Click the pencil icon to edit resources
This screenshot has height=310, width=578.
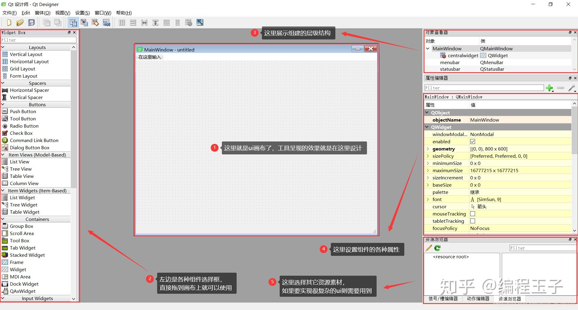click(x=428, y=248)
